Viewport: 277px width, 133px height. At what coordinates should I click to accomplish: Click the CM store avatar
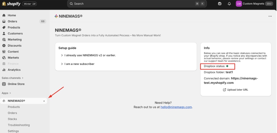239,4
